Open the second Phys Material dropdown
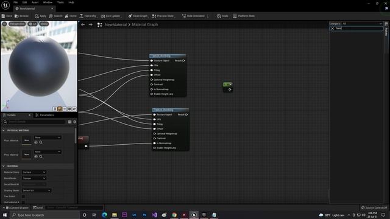 tap(48, 151)
